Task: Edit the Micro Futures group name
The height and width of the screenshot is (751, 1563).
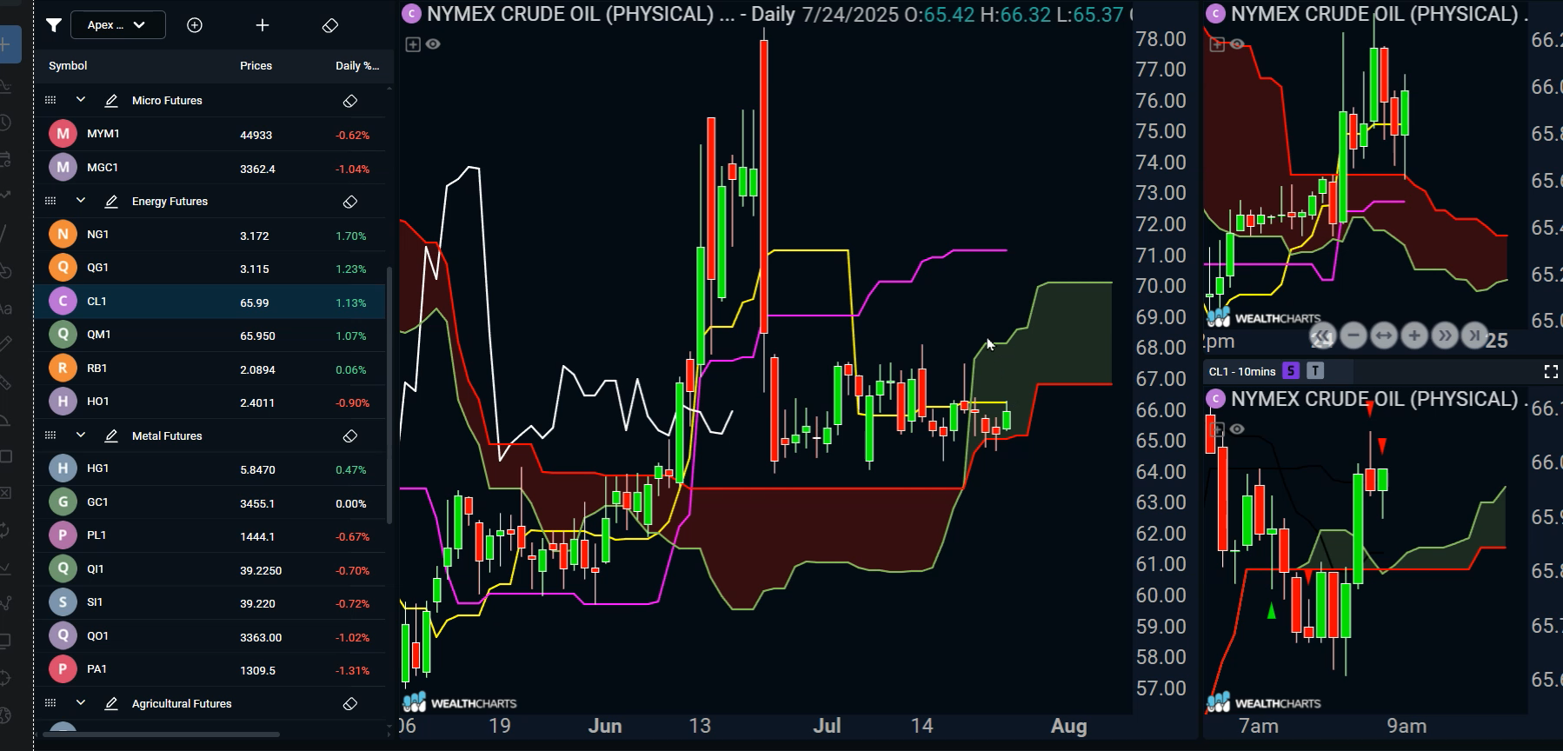Action: [x=111, y=101]
